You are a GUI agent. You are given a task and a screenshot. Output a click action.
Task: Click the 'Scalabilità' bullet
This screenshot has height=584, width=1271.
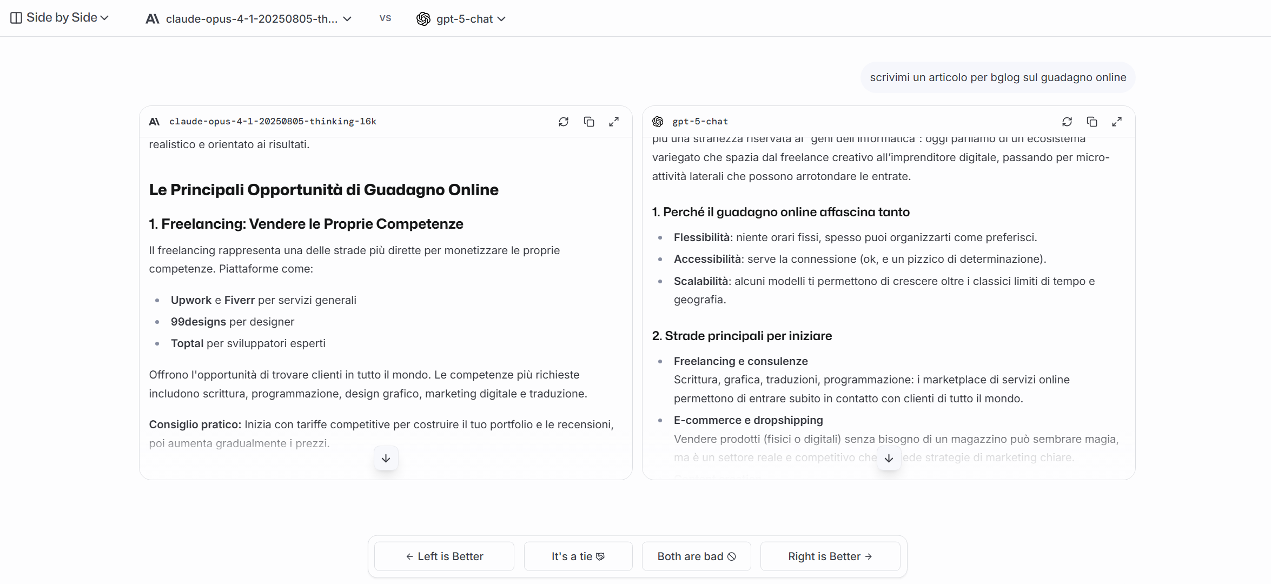(x=884, y=290)
